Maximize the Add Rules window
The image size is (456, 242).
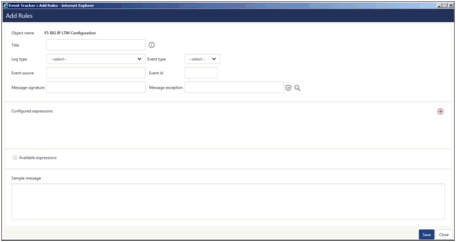tap(445, 6)
